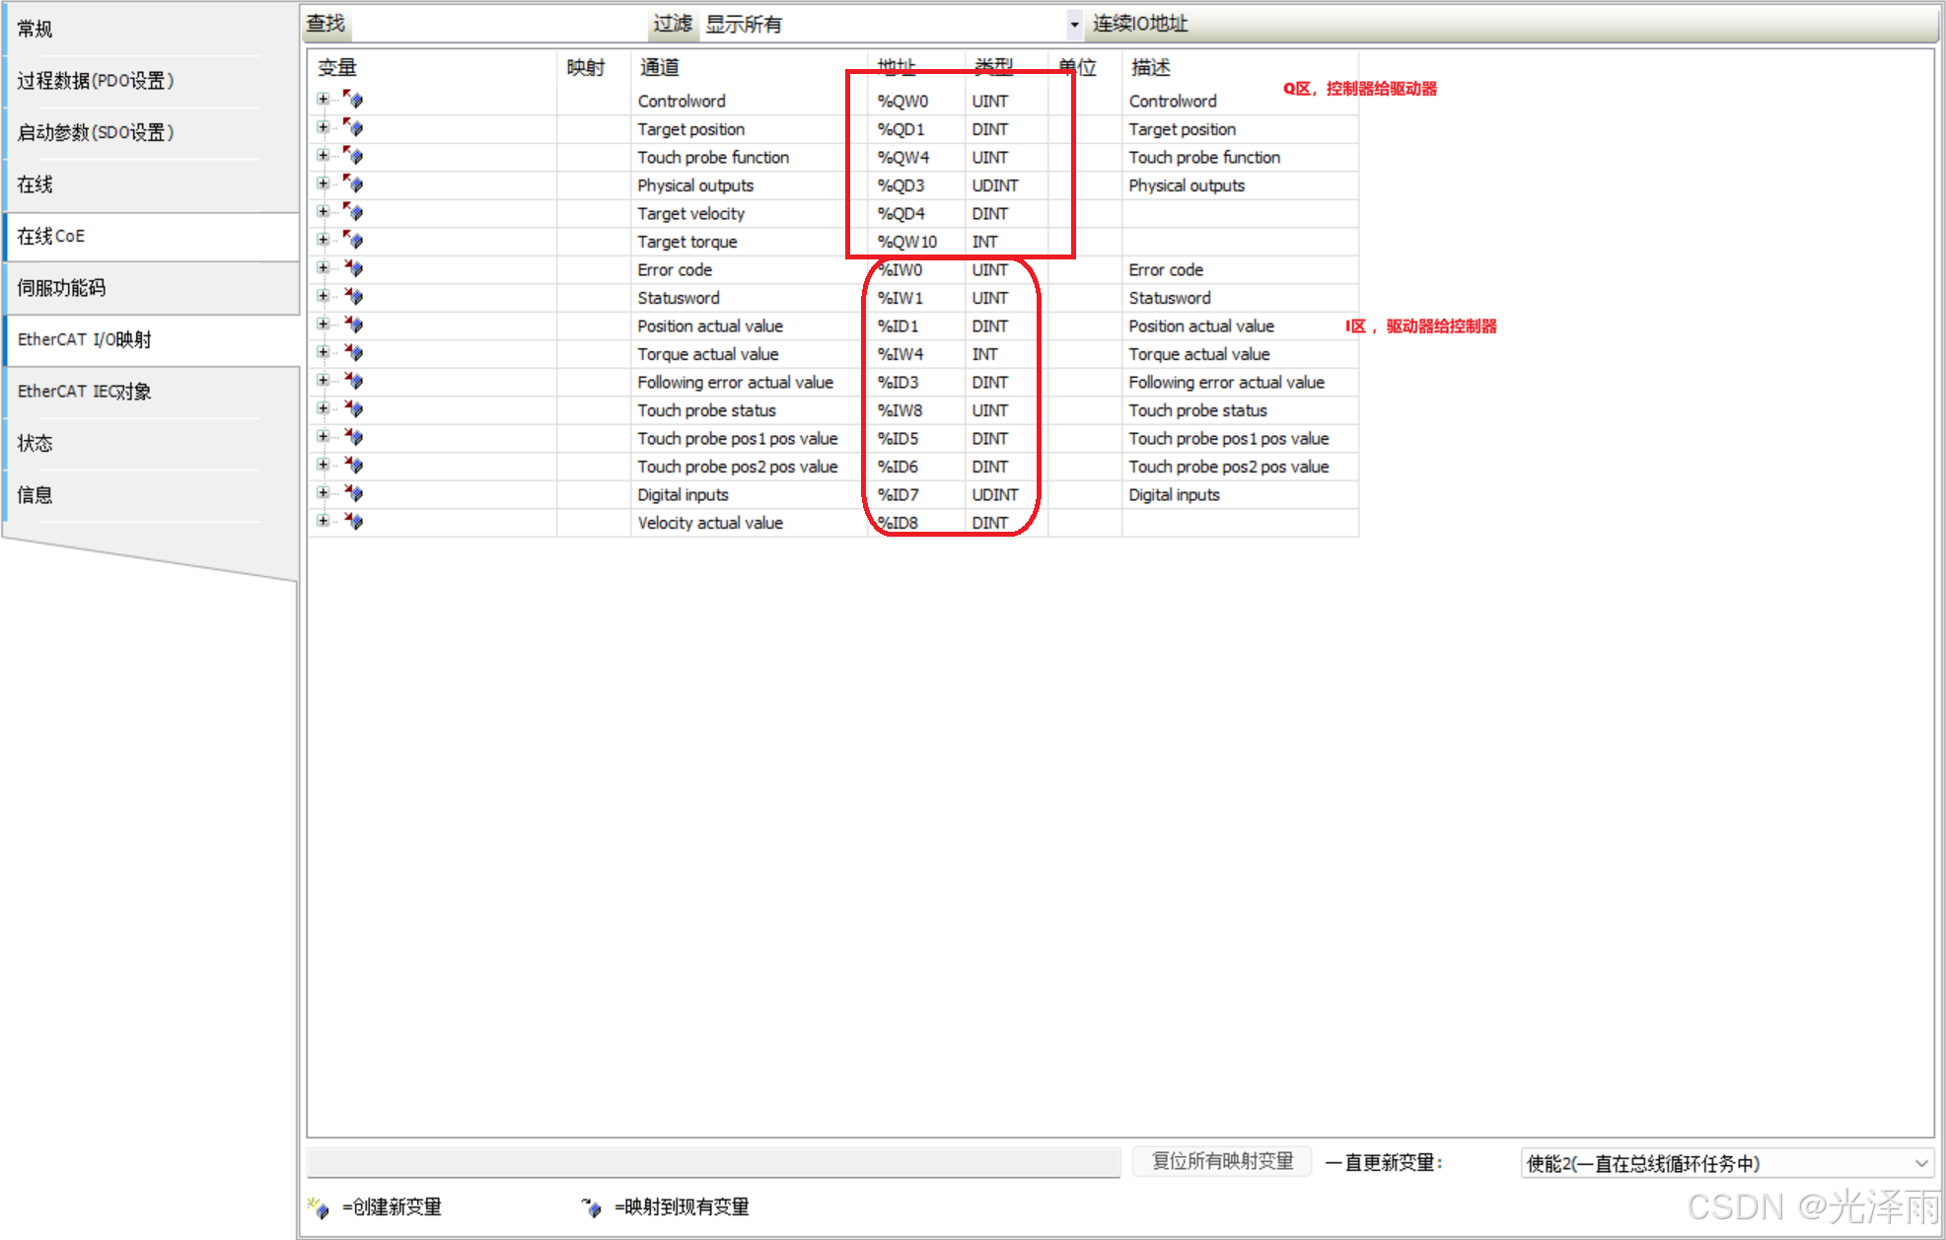Screen dimensions: 1946x1240
Task: Click the Digital inputs row variable icon
Action: click(x=353, y=493)
